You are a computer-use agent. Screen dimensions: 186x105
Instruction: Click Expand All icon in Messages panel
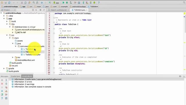coord(6,80)
